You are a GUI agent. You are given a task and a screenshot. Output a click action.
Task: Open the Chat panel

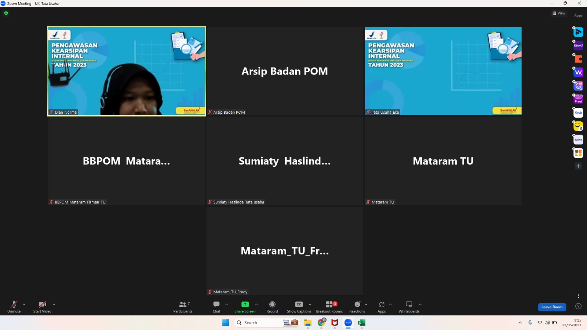pyautogui.click(x=216, y=307)
